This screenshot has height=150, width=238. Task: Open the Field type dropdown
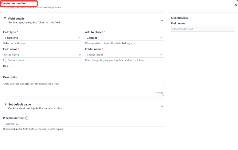coord(42,38)
